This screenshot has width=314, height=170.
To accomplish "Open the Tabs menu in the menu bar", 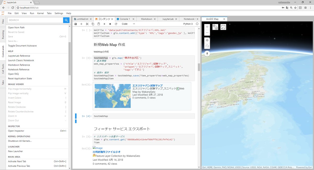I will coord(49,13).
